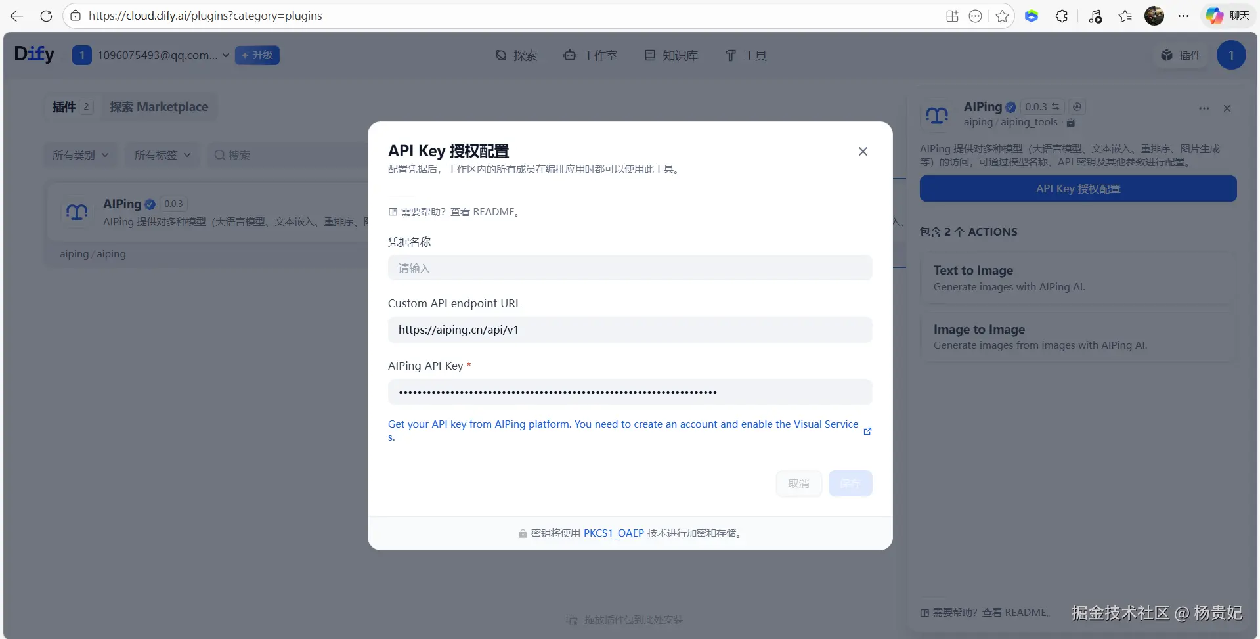
Task: Focus the AIPing API Key password field
Action: point(630,392)
